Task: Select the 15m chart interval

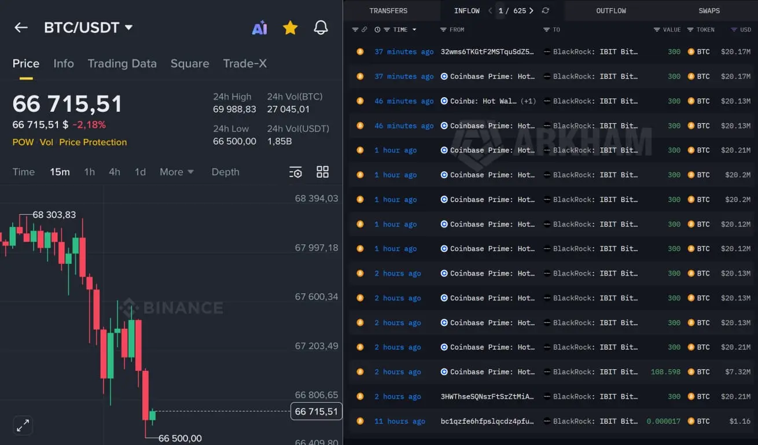Action: click(60, 172)
